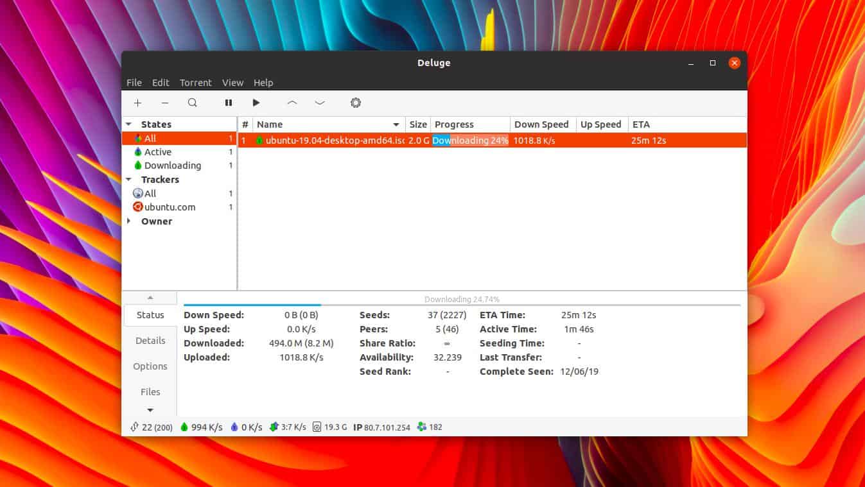Switch to the Status tab
The width and height of the screenshot is (865, 487).
(150, 315)
